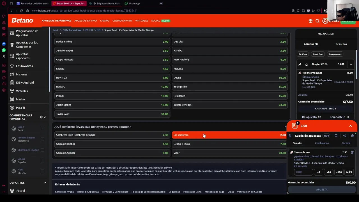
Task: Click the browser address bar URL
Action: (x=84, y=11)
